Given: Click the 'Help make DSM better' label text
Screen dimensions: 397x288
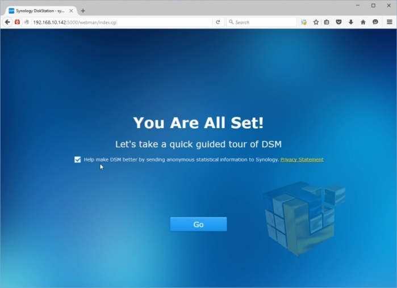Looking at the screenshot, I should 181,160.
